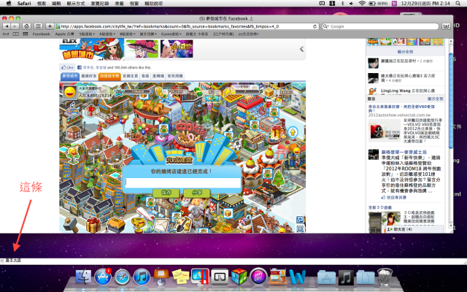Screen dimensions: 467x292
Task: Expand the B級連結 bookmarks folder
Action: (128, 34)
